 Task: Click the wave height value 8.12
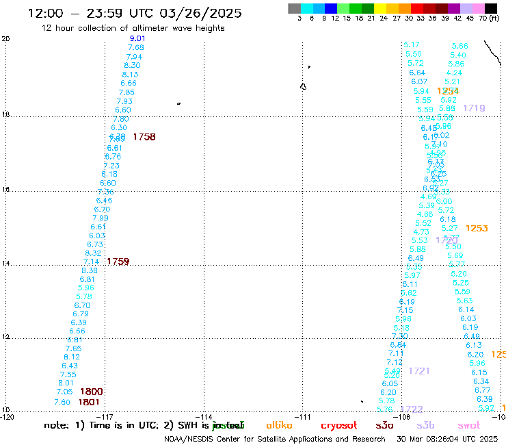tap(72, 357)
